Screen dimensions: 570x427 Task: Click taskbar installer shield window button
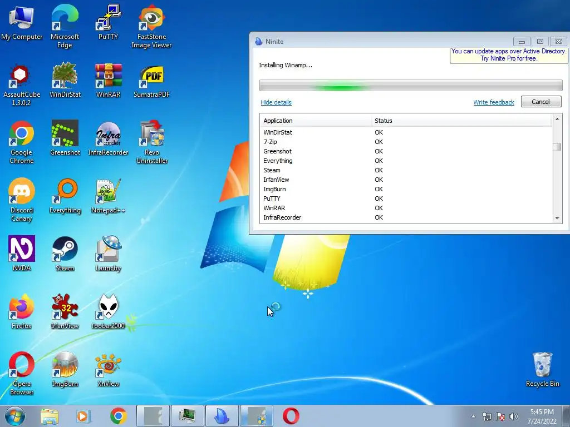click(x=257, y=416)
